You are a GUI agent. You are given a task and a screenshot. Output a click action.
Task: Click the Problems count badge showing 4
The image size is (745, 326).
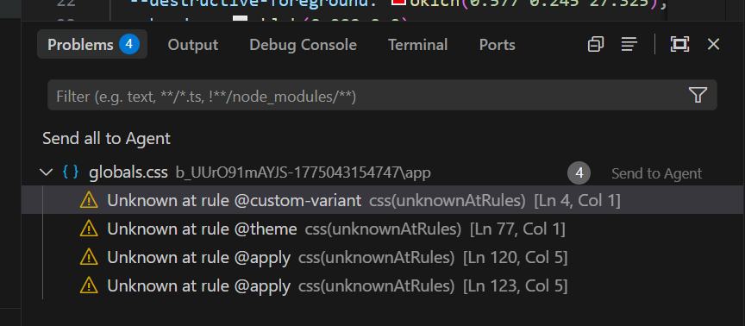[128, 45]
